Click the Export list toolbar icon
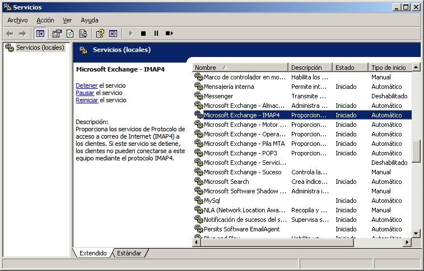 (x=83, y=34)
